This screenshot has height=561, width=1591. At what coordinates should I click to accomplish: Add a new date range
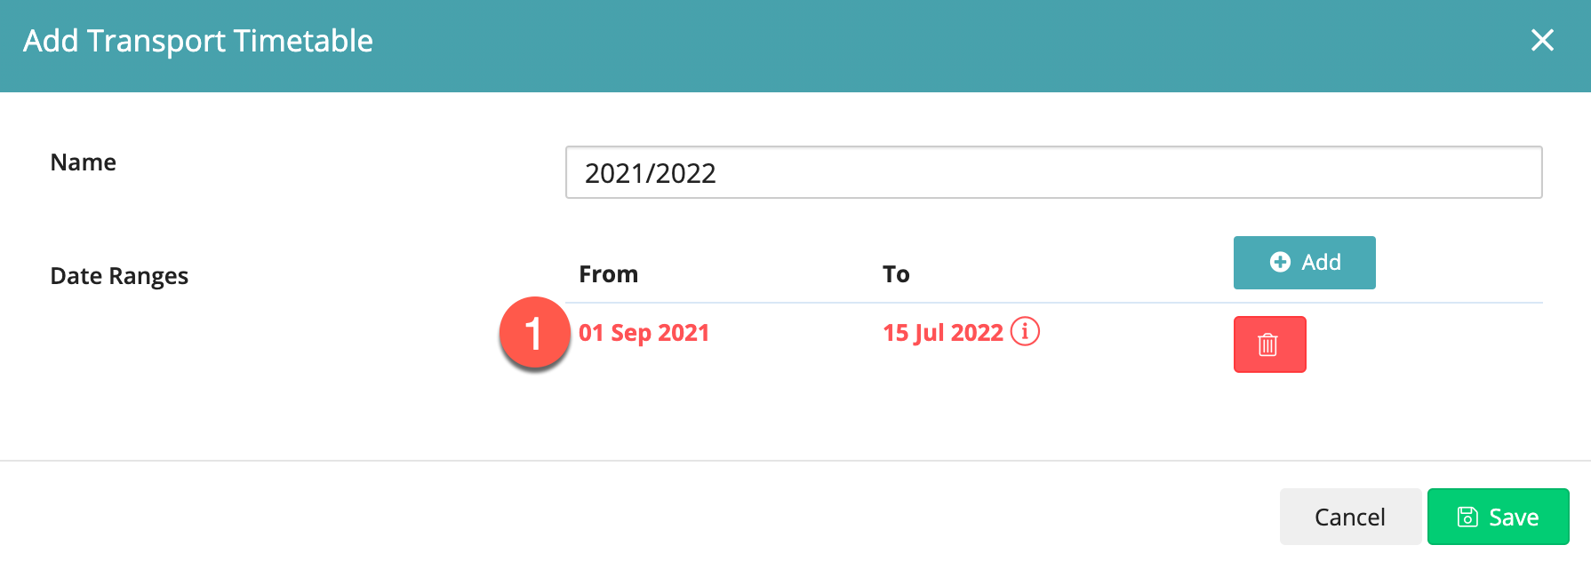point(1304,263)
